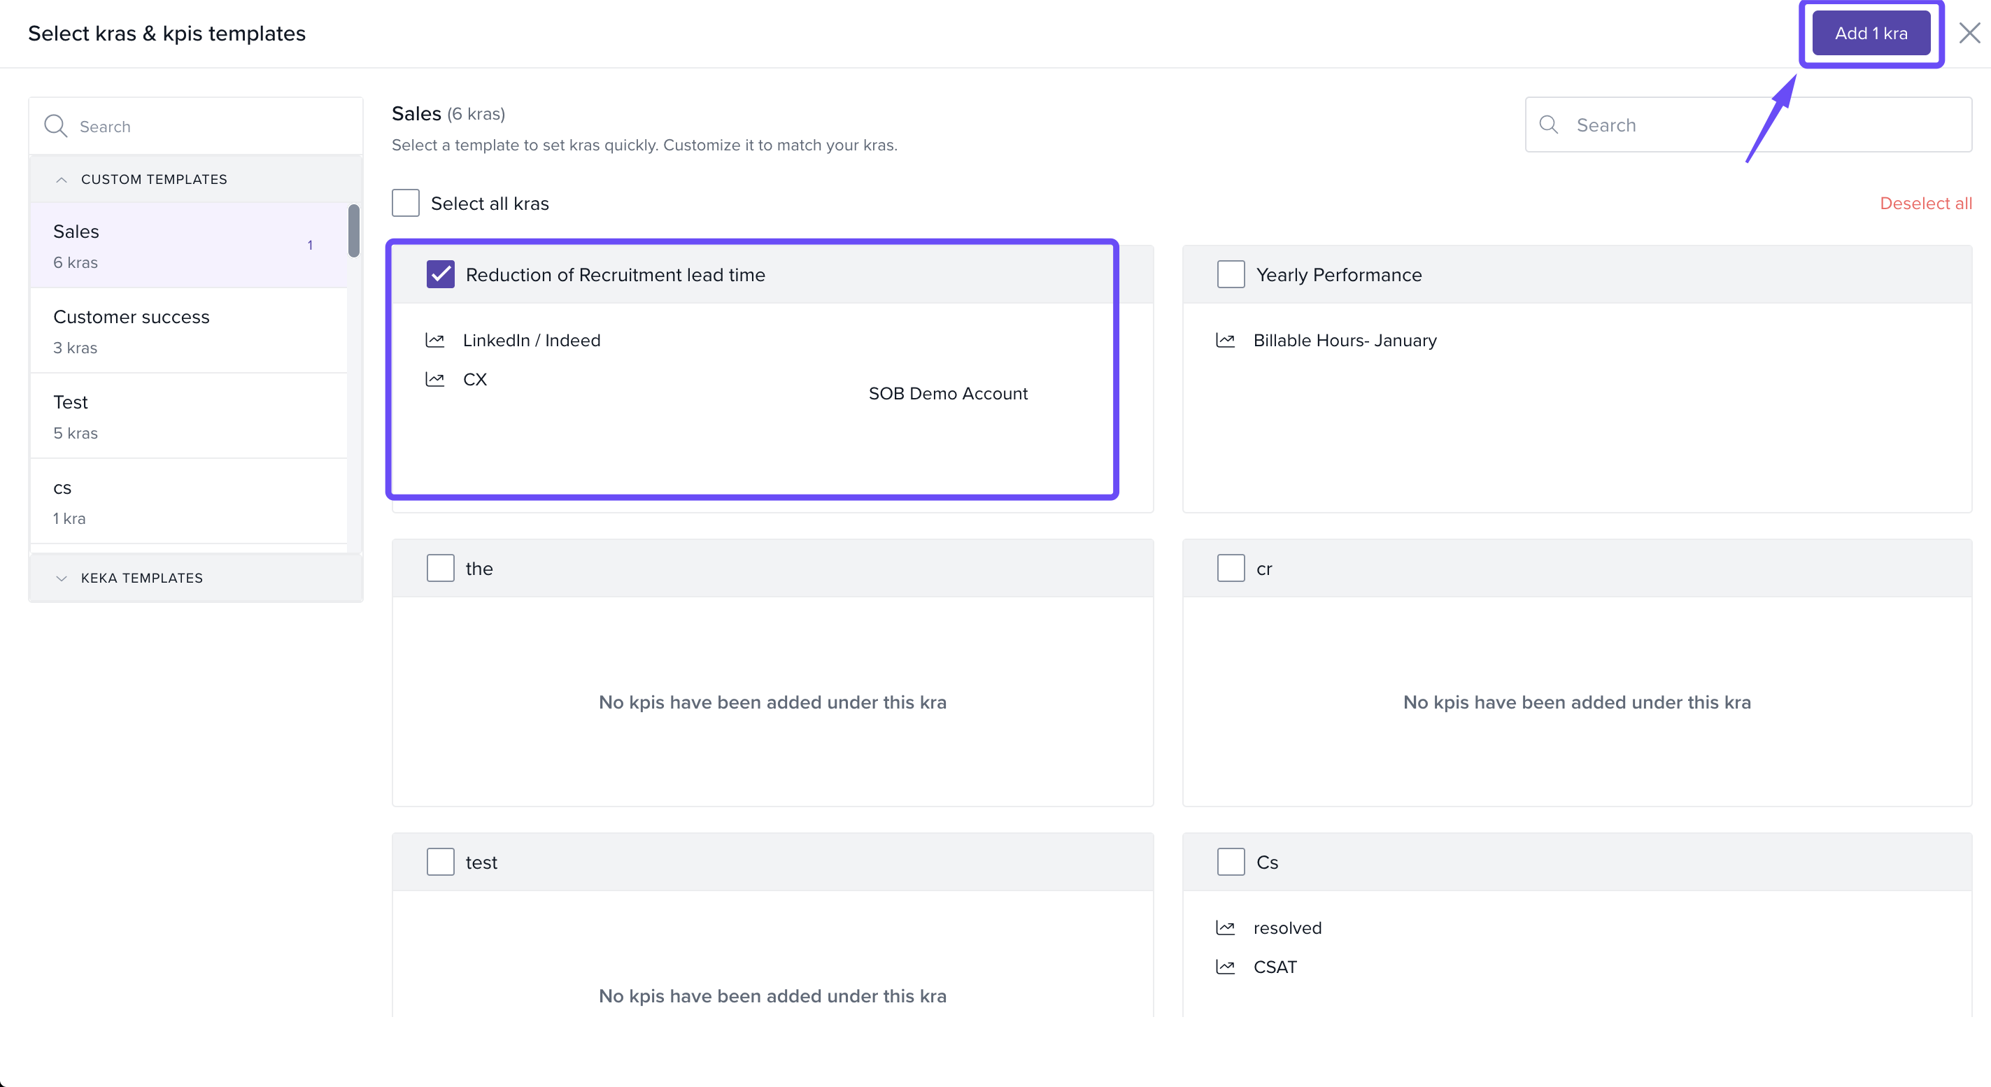Click the LinkedIn / Indeed kpi chart icon
This screenshot has width=1991, height=1087.
click(435, 340)
